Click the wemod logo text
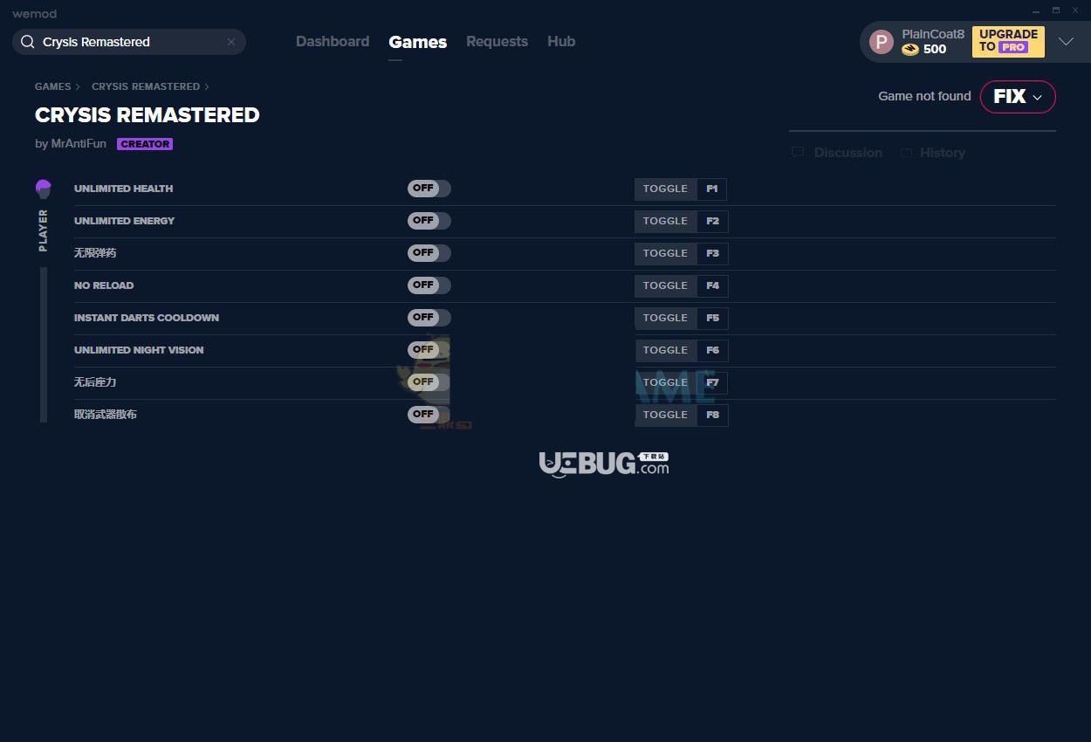This screenshot has height=742, width=1091. [34, 14]
